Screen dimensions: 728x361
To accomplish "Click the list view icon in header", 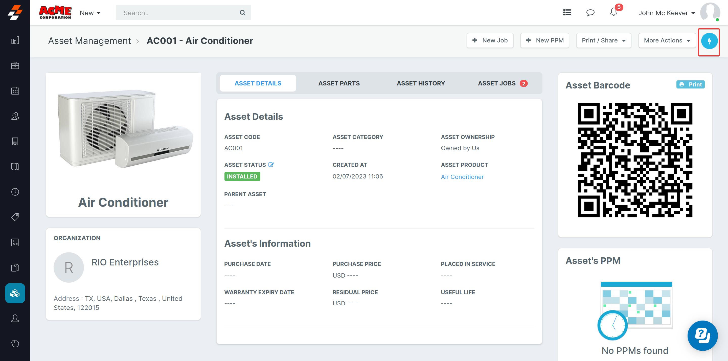I will pyautogui.click(x=567, y=12).
